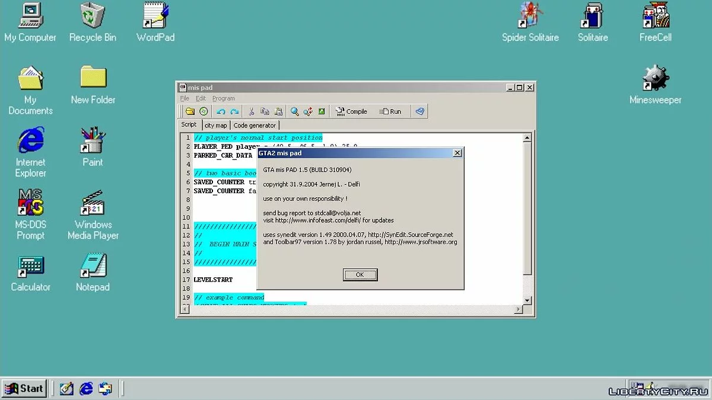The width and height of the screenshot is (712, 400).
Task: Launch Outlook Express from quick launch bar
Action: pos(106,389)
